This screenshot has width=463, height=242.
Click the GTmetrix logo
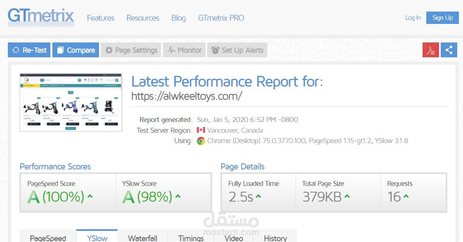tap(41, 17)
